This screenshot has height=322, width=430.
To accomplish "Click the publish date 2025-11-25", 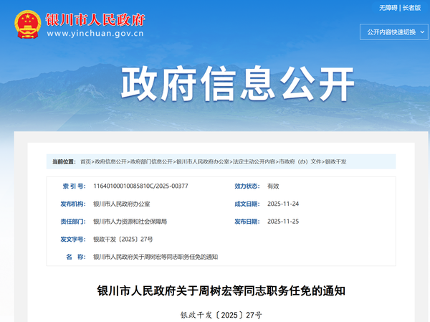I will (x=283, y=222).
